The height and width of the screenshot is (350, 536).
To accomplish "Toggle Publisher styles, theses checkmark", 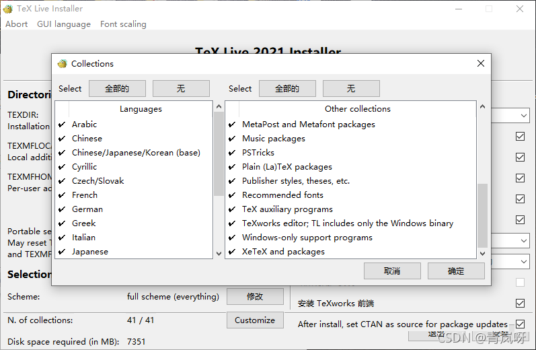I will tap(232, 181).
